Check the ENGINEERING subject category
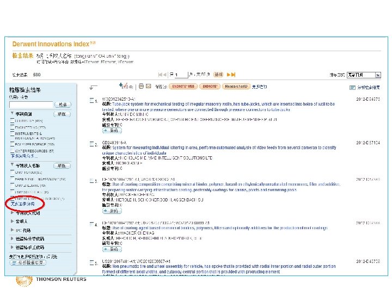The height and width of the screenshot is (294, 392). [x=12, y=127]
